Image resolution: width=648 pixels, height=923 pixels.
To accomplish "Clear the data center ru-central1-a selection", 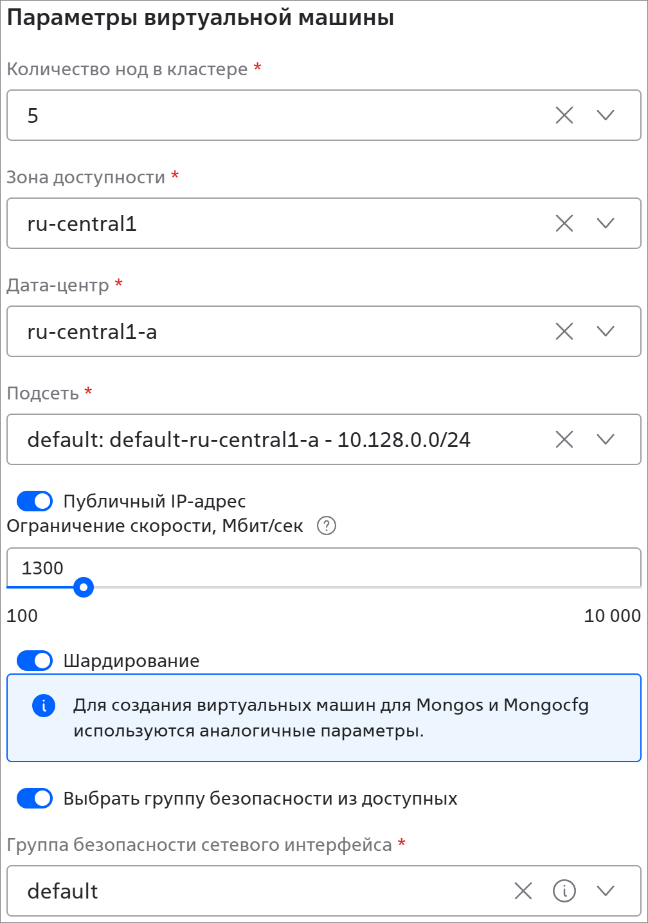I will [564, 331].
